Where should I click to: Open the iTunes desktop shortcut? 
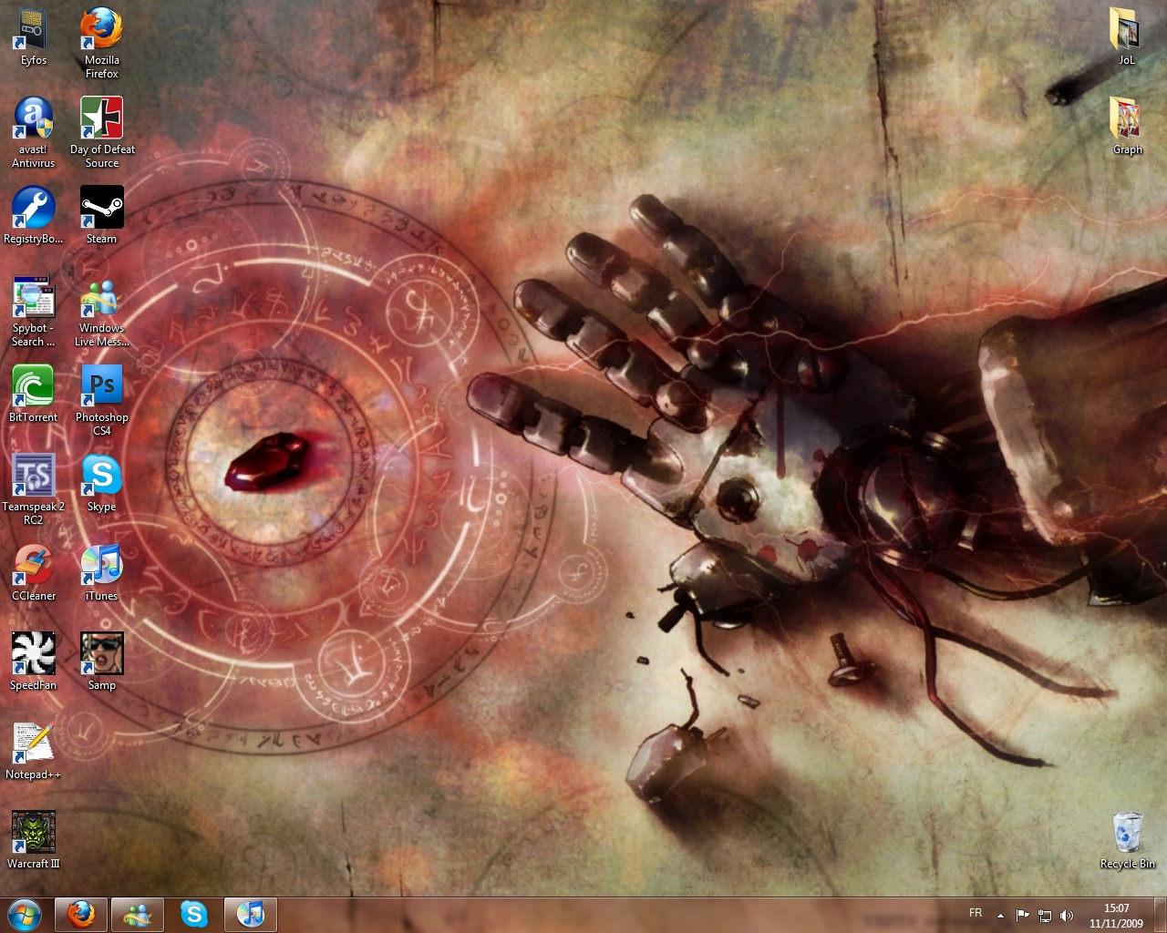pyautogui.click(x=101, y=572)
